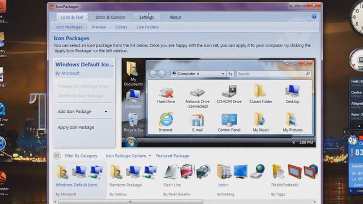Open the Colors sub-tab
Screen dimensions: 363x204
tap(121, 27)
